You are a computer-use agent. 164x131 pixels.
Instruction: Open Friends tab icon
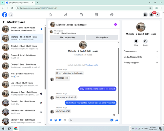66,15
